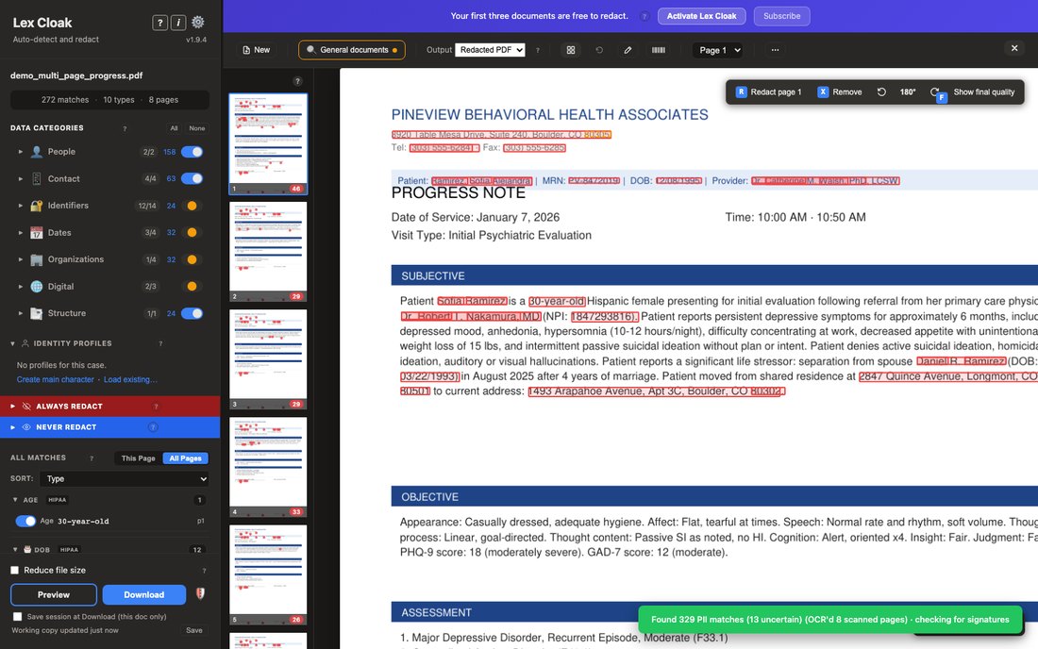This screenshot has width=1038, height=649.
Task: Open page 3 thumbnail
Action: point(268,359)
